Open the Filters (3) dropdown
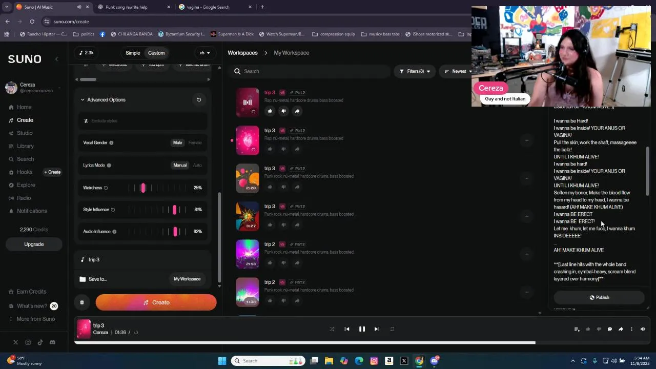The image size is (656, 369). pyautogui.click(x=415, y=71)
